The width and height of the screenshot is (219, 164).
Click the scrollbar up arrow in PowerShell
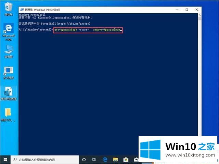pyautogui.click(x=200, y=15)
